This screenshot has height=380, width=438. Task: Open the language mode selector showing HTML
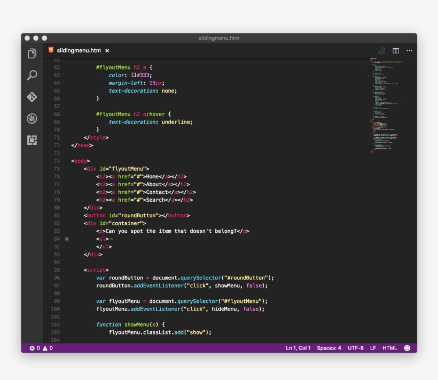(390, 347)
